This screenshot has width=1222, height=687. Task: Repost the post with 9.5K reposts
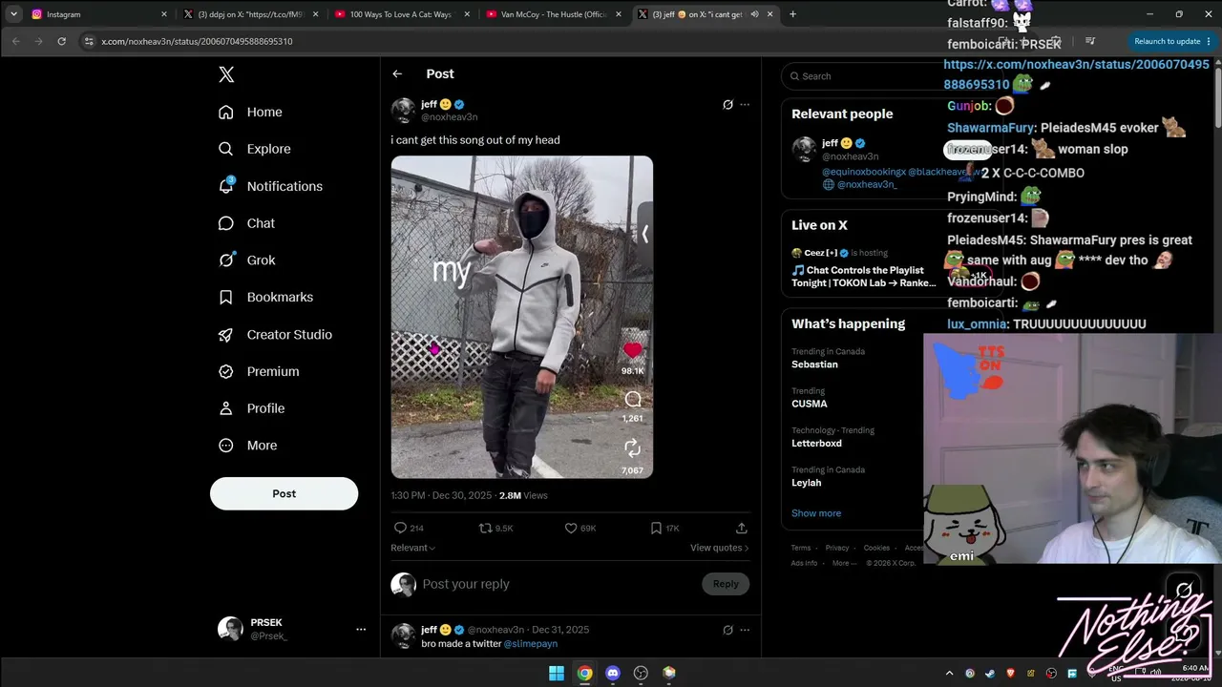click(x=485, y=528)
